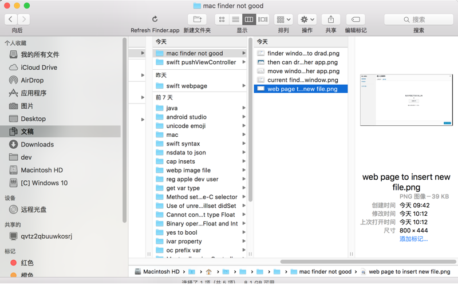Select the java folder
Viewport: 458px width, 289px height.
(x=200, y=108)
